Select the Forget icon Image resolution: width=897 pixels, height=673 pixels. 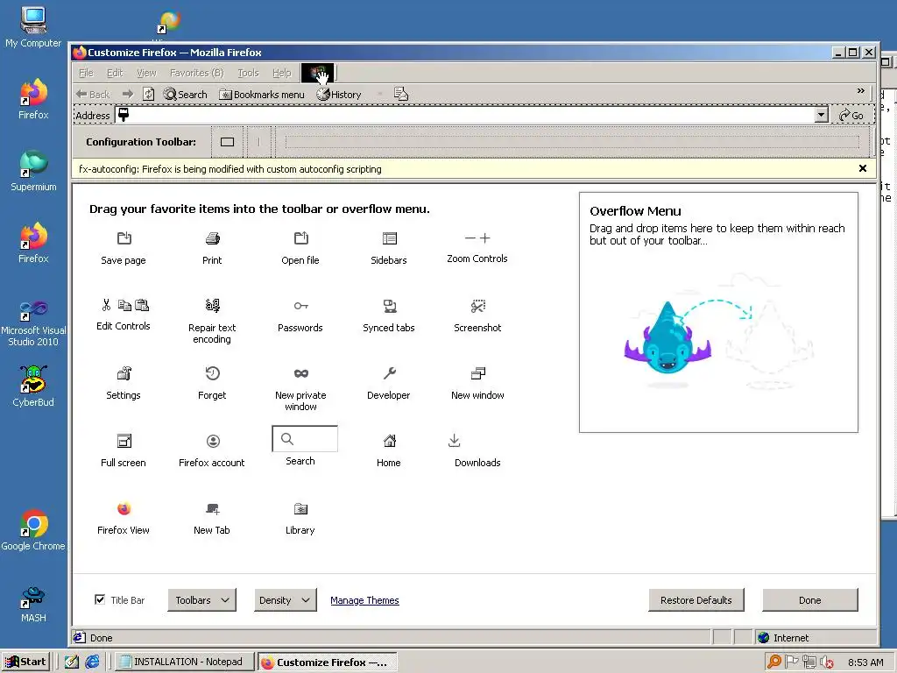(212, 373)
